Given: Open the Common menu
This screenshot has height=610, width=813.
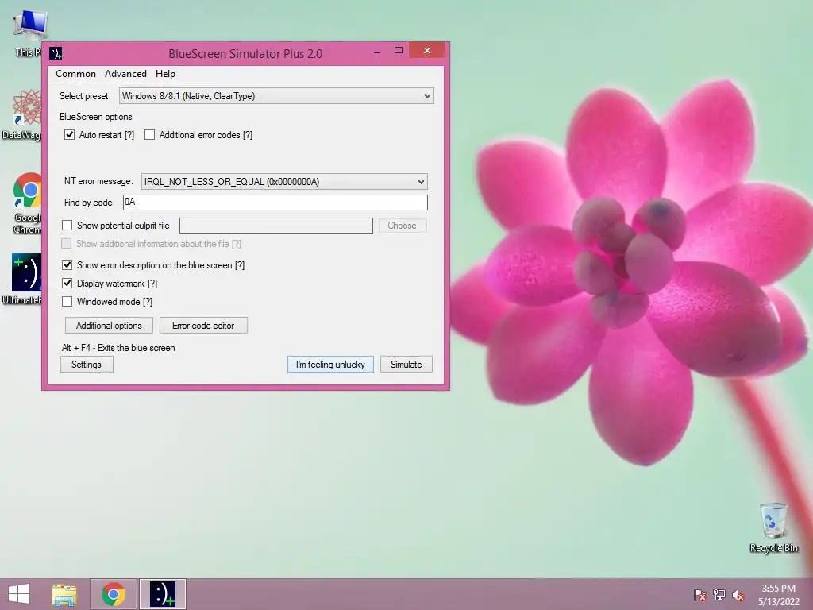Looking at the screenshot, I should tap(75, 74).
